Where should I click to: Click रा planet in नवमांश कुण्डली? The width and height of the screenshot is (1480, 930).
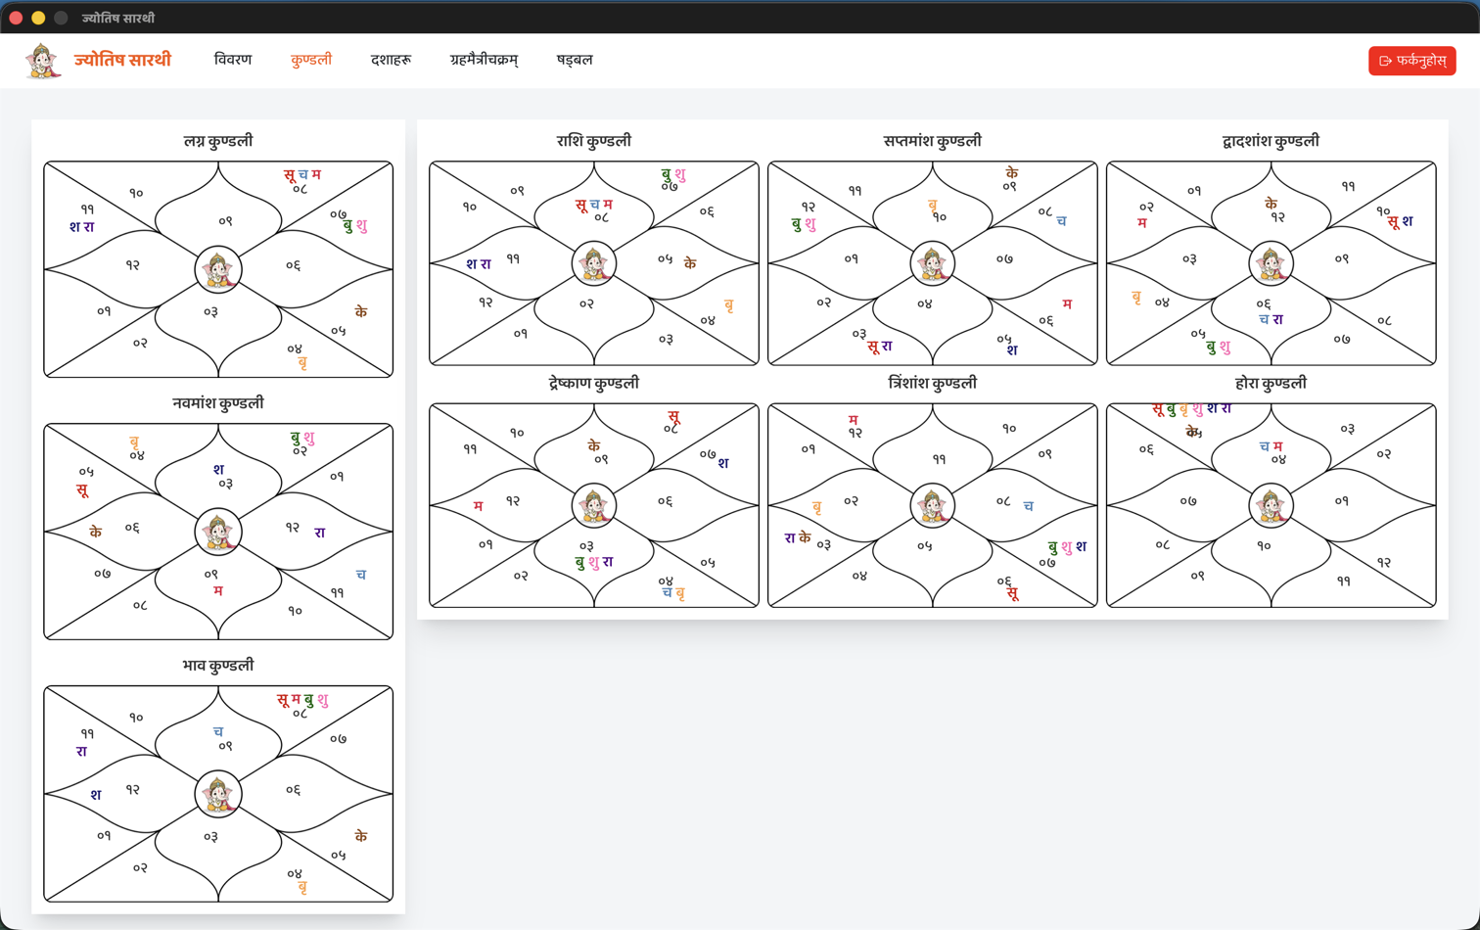pos(320,533)
